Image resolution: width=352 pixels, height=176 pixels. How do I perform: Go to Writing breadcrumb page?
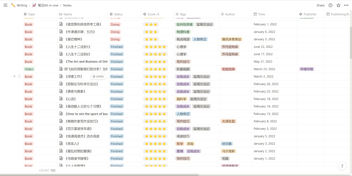pos(22,6)
